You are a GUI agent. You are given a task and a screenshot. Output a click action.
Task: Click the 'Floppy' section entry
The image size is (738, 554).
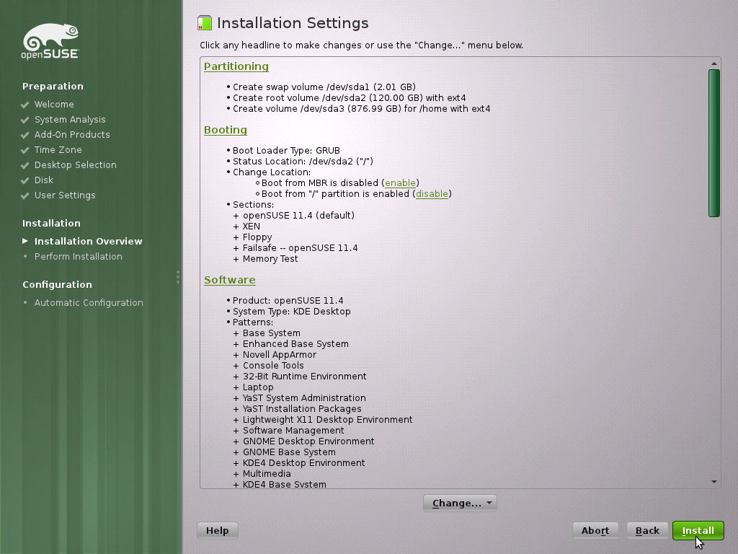coord(257,237)
